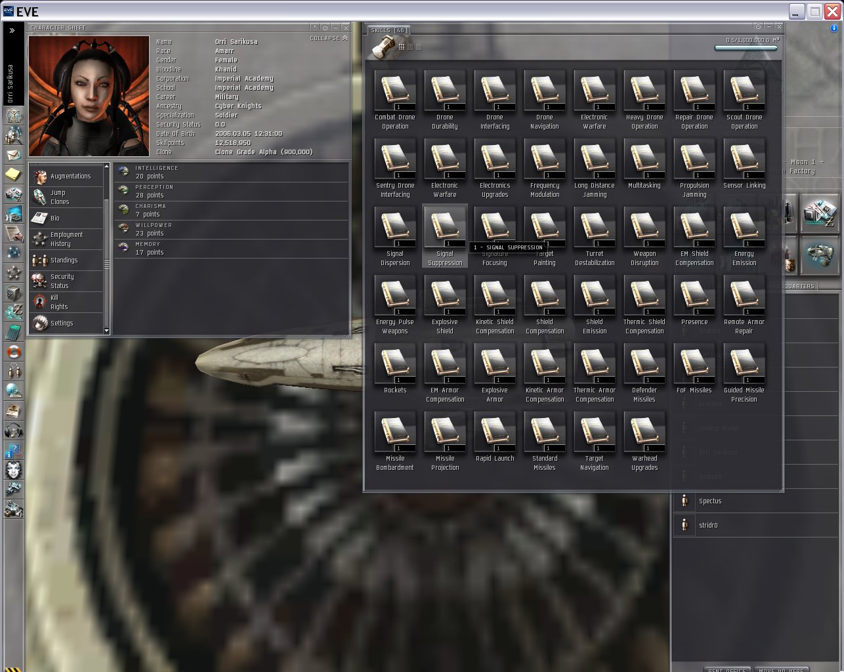Select the Combat Drone Operation skill book

coord(395,100)
